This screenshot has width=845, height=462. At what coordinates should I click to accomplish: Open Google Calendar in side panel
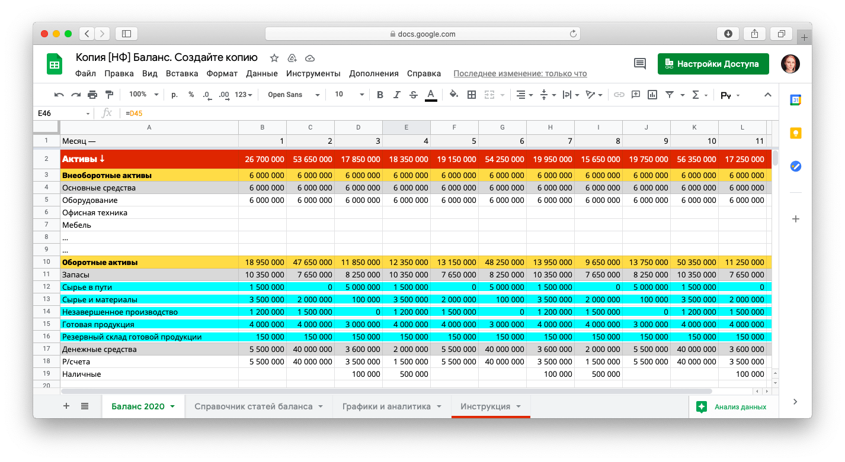[795, 101]
